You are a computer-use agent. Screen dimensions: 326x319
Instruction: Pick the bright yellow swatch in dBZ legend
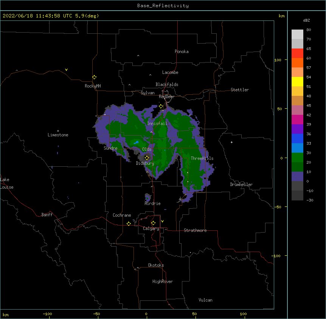(x=297, y=81)
